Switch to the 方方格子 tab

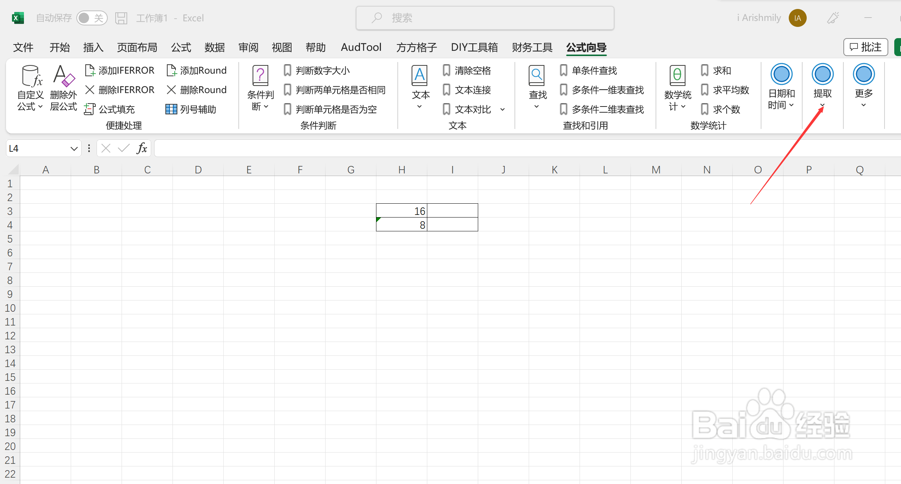(416, 47)
